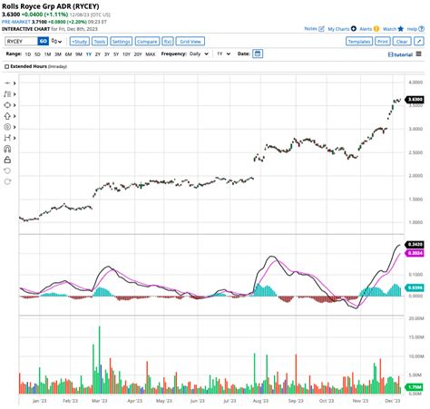
Task: Set range to 1M
Action: click(47, 54)
